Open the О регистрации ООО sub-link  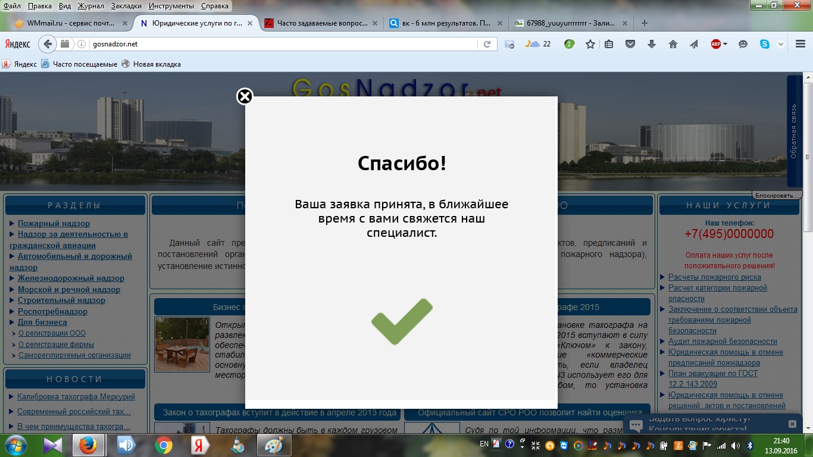(52, 333)
